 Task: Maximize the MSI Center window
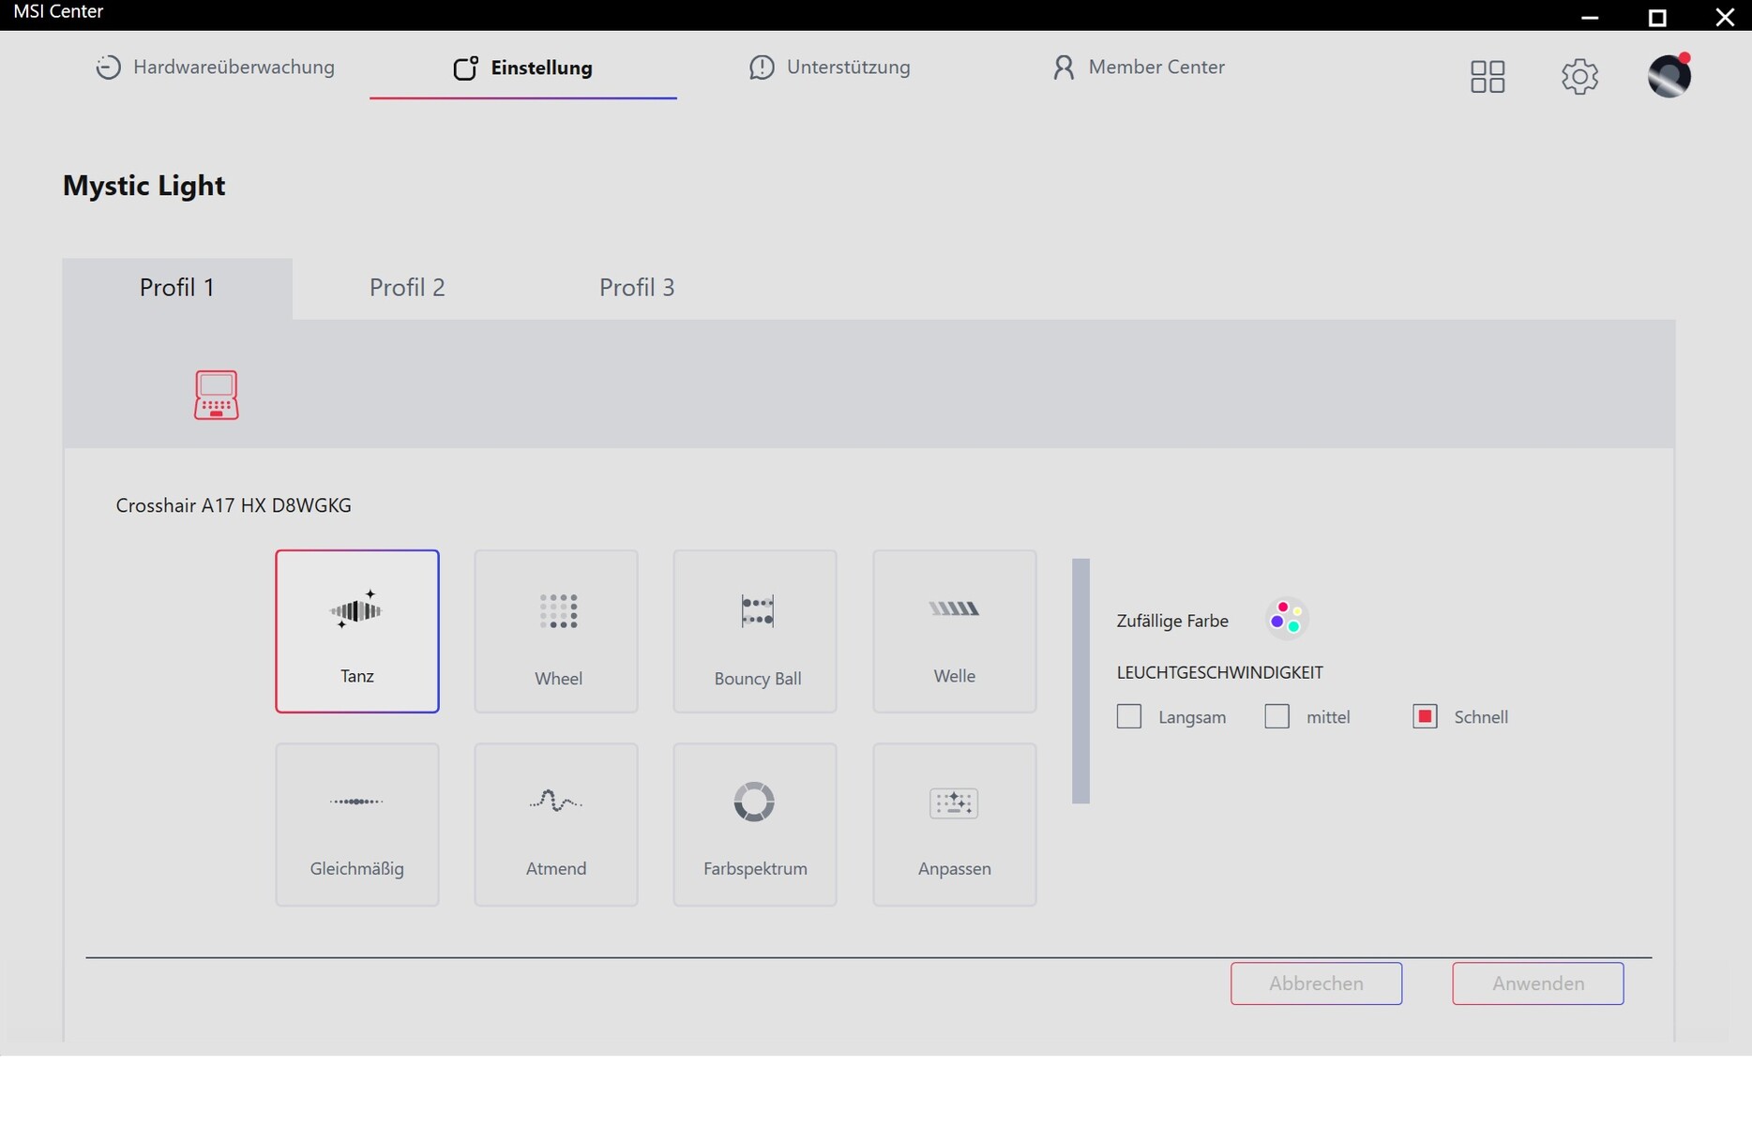[x=1657, y=17]
